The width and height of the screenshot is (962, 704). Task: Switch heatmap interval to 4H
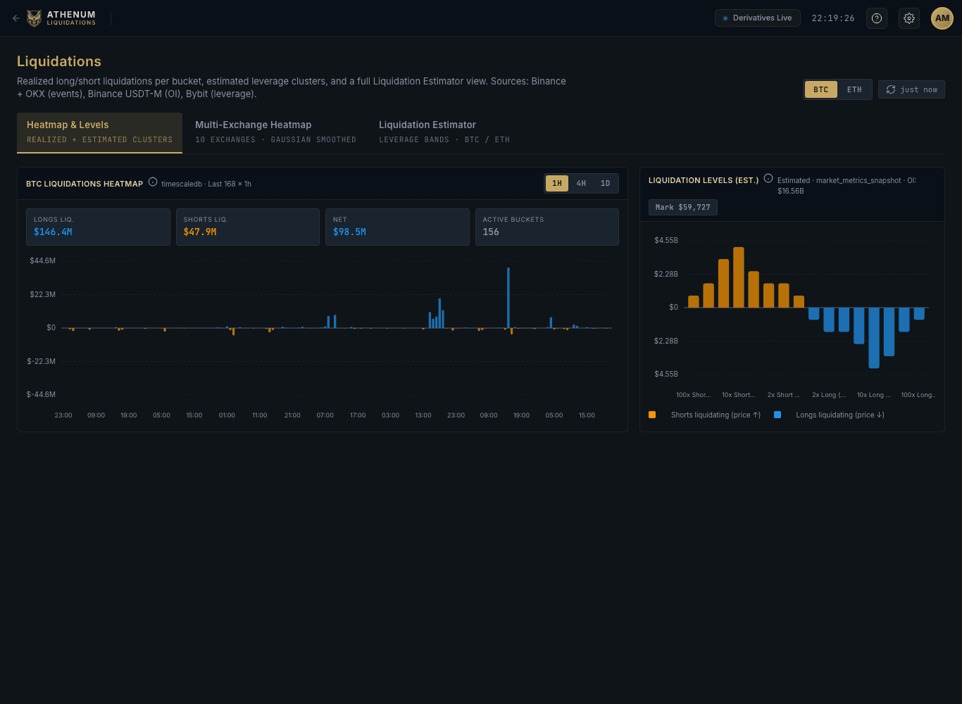(581, 183)
